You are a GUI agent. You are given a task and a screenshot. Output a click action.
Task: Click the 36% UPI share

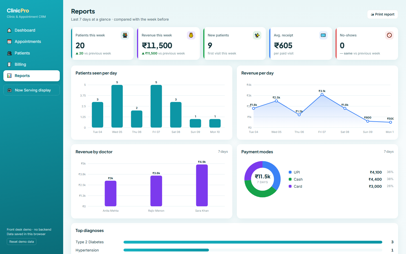pos(390,172)
